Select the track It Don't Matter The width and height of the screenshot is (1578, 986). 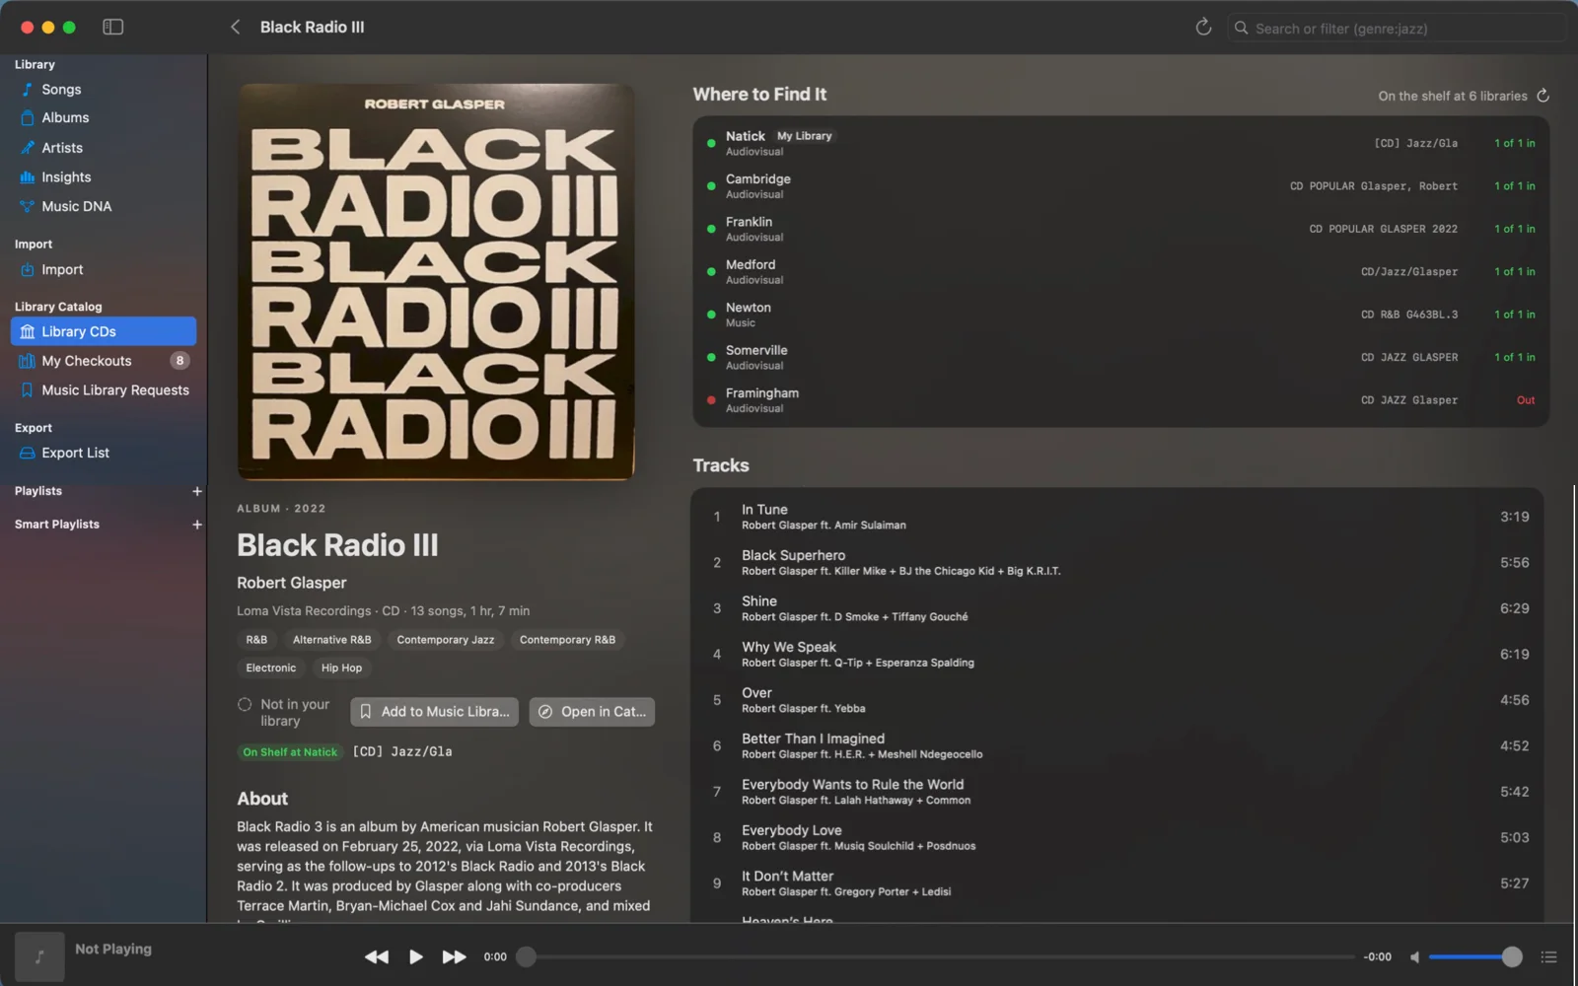pyautogui.click(x=1116, y=883)
